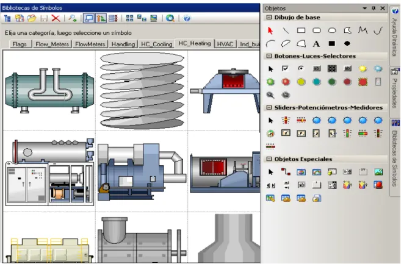Screen dimensions: 401x264
Task: Open the help question mark icon
Action: pyautogui.click(x=187, y=18)
